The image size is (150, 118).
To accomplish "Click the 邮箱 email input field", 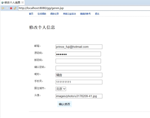I will [79, 47].
